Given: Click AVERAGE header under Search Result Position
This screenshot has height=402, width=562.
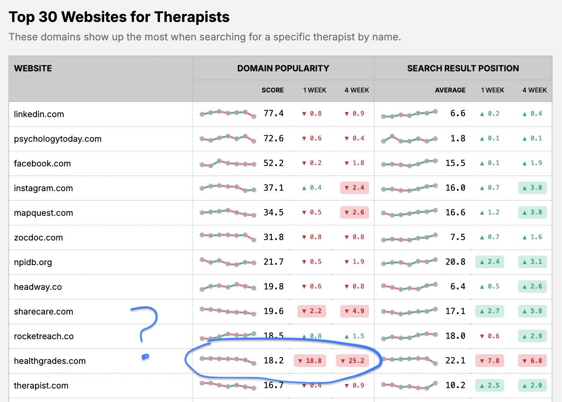Looking at the screenshot, I should coord(450,90).
